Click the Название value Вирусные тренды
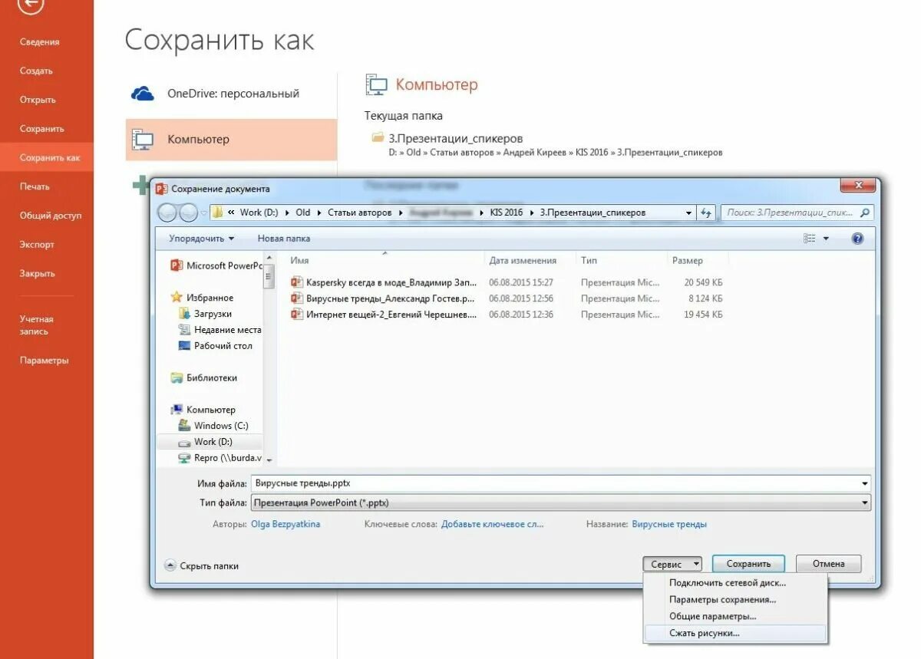921x659 pixels. point(669,524)
